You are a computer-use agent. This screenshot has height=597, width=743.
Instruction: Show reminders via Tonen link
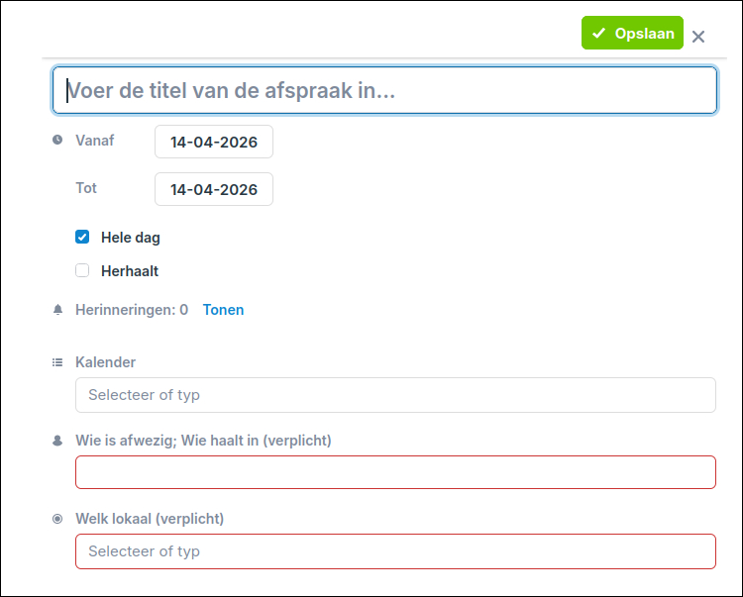223,310
